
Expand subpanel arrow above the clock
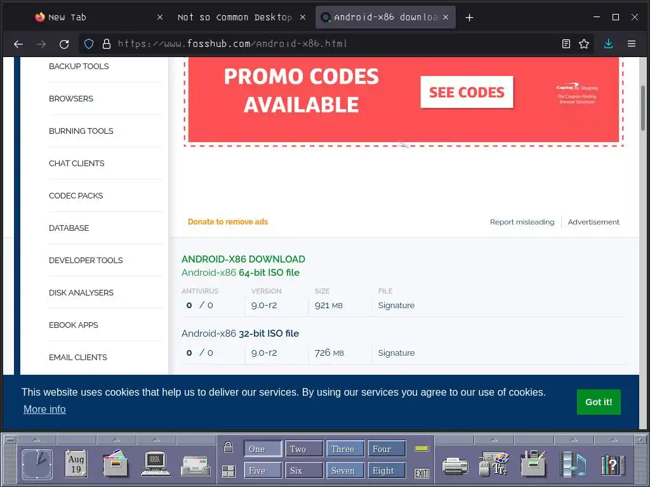click(36, 439)
